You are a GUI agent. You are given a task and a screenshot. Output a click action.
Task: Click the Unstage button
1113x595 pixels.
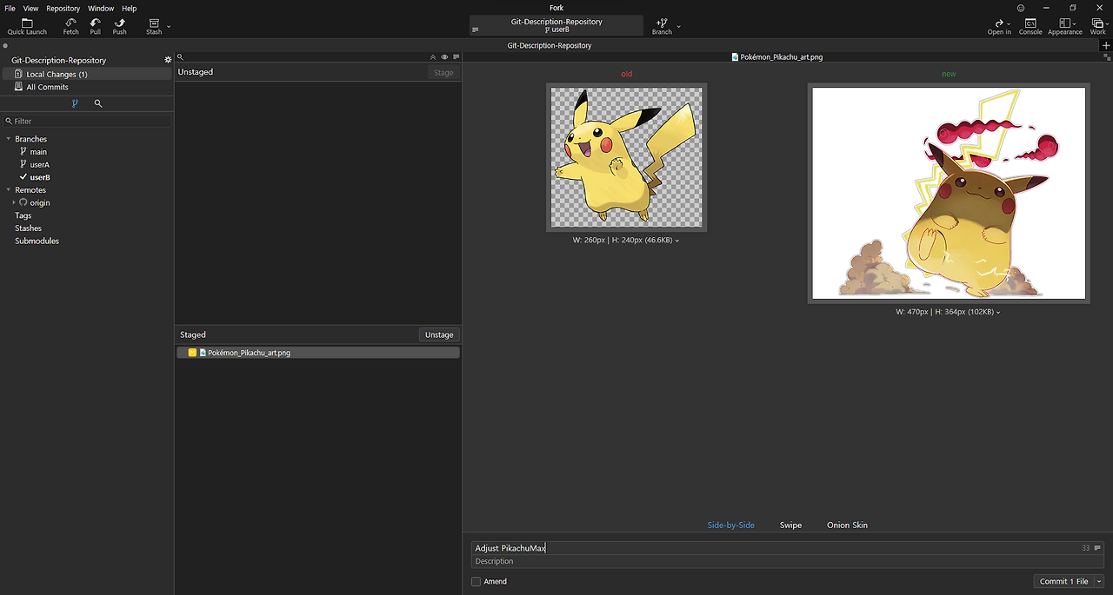pos(439,334)
